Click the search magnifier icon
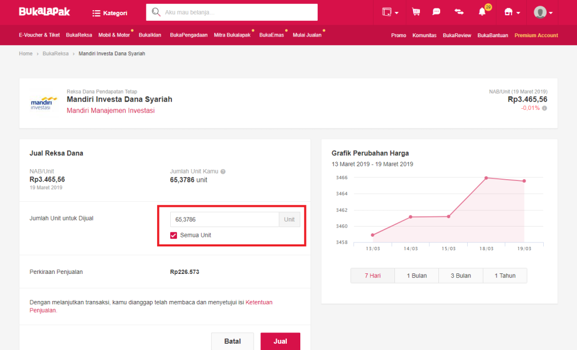This screenshot has width=577, height=350. tap(156, 12)
